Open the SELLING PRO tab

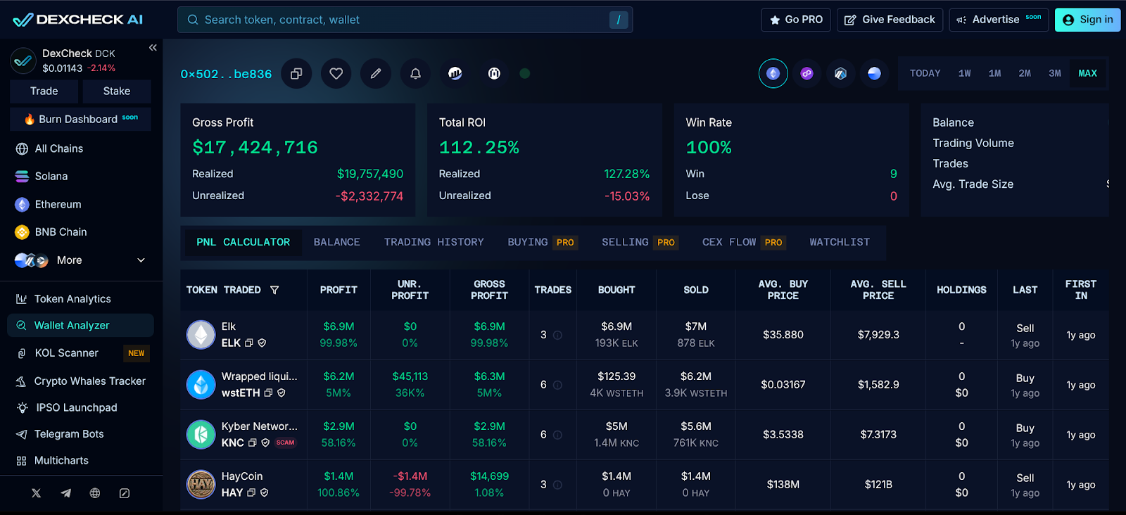click(x=640, y=242)
